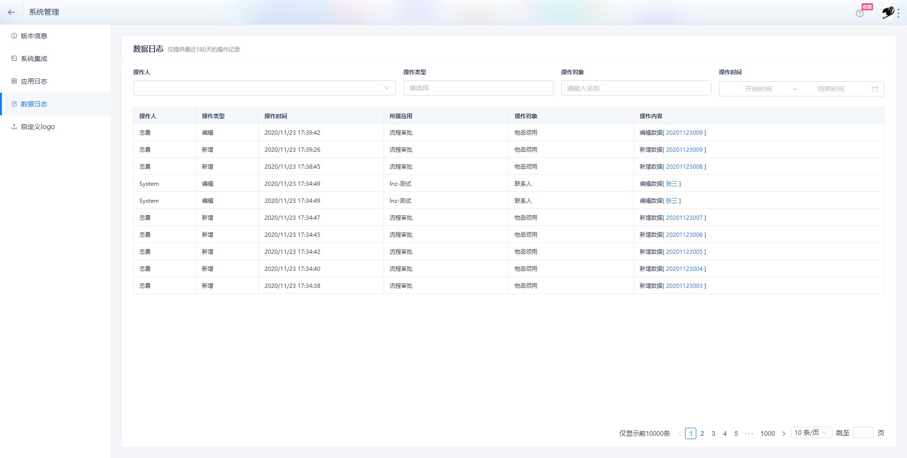The width and height of the screenshot is (907, 458).
Task: Click the pagination ellipsis to jump ahead
Action: [x=749, y=433]
